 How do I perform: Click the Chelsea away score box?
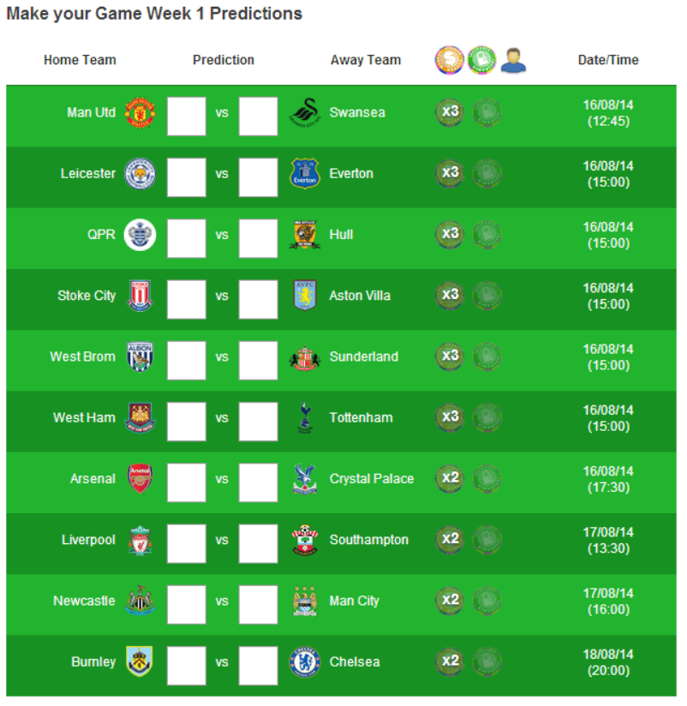258,665
